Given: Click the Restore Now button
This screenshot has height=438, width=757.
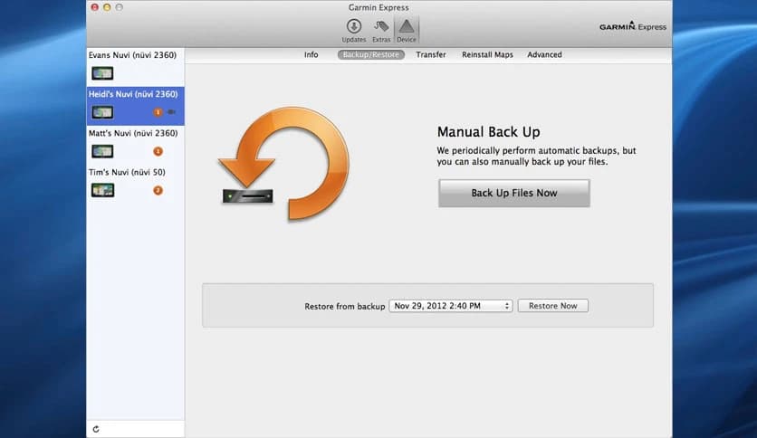Looking at the screenshot, I should (x=552, y=306).
